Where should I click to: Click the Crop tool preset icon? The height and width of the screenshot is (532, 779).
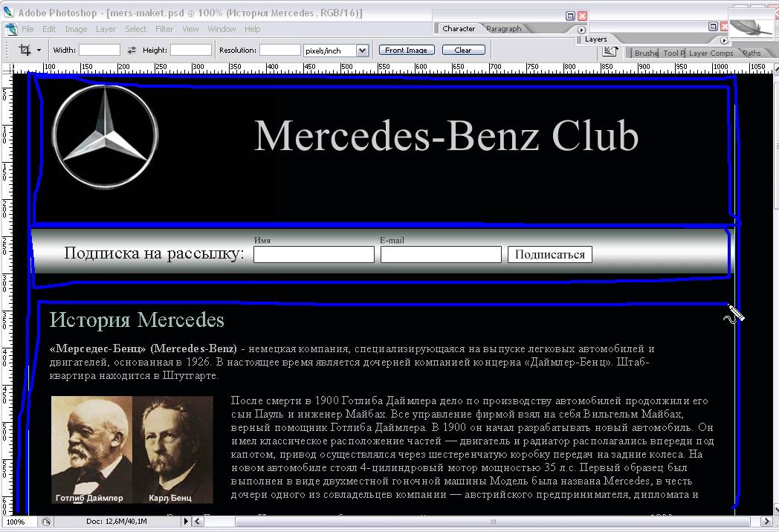coord(25,50)
